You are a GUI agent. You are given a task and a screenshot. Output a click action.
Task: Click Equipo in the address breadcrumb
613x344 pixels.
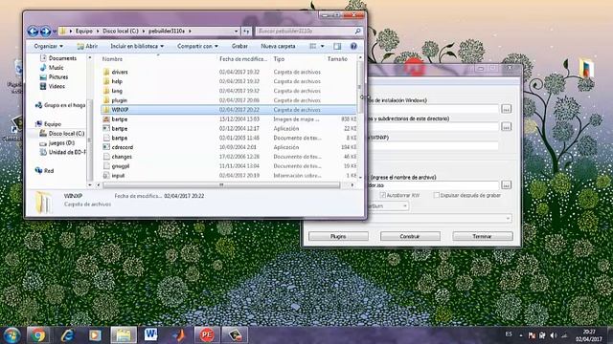pyautogui.click(x=84, y=31)
